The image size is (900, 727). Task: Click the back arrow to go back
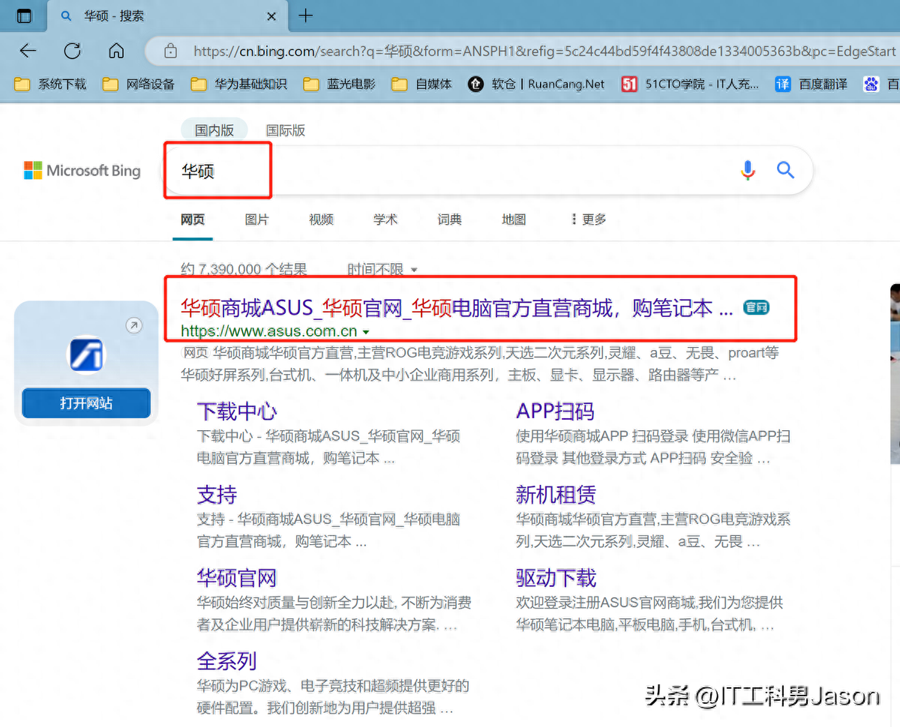[28, 51]
